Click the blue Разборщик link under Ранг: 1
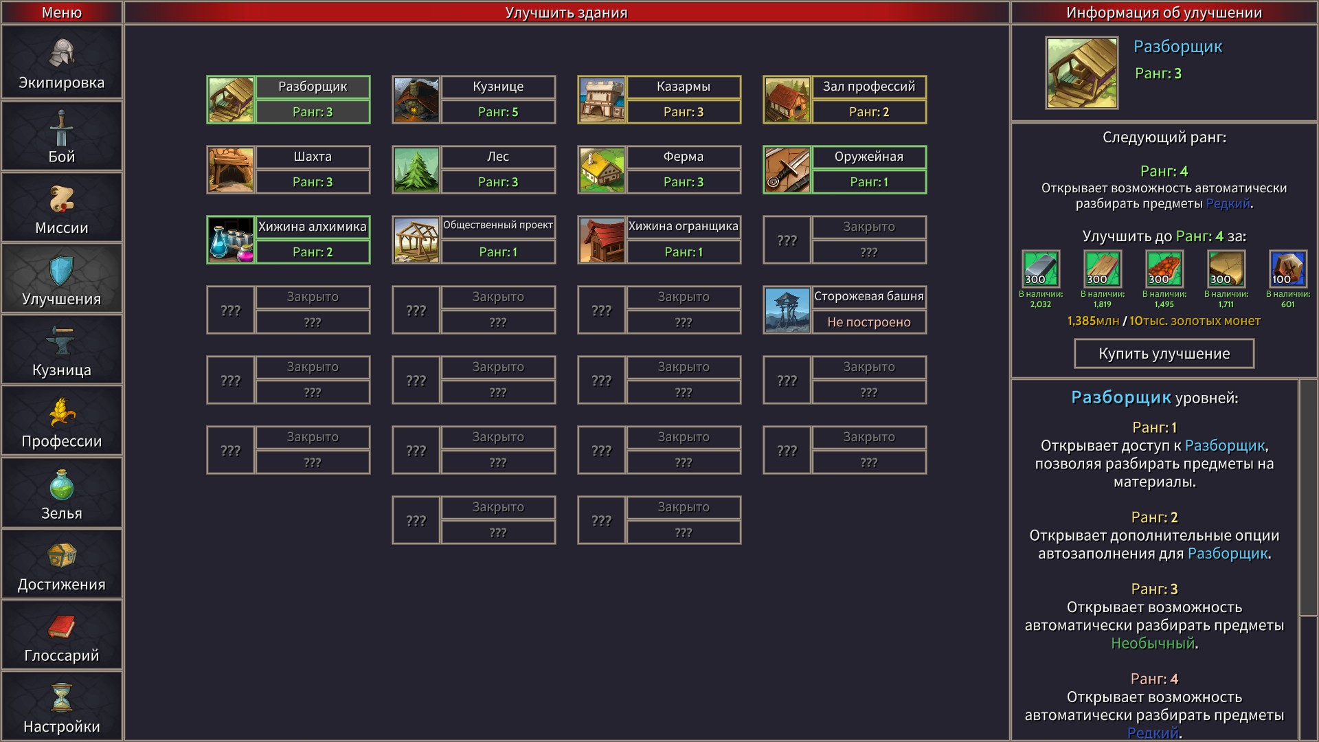 point(1225,446)
